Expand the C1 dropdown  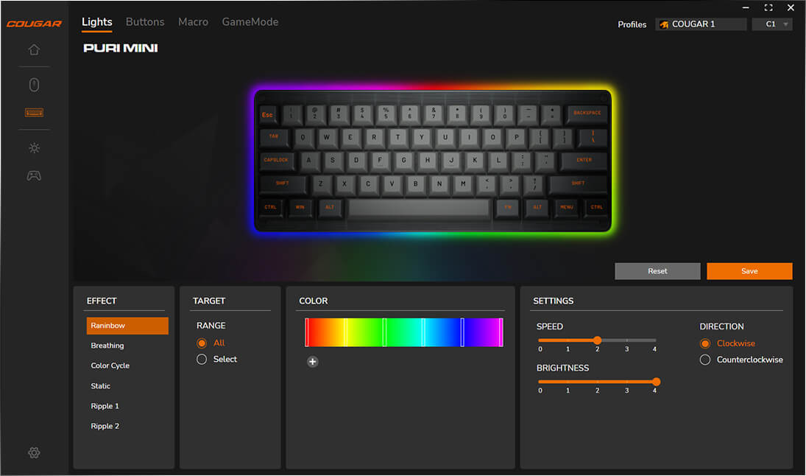[772, 24]
